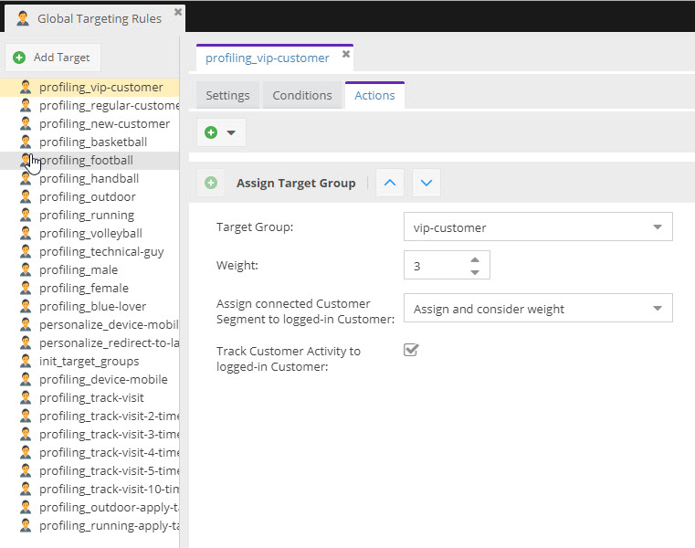
Task: Toggle Track Customer Activity checkbox
Action: click(411, 350)
